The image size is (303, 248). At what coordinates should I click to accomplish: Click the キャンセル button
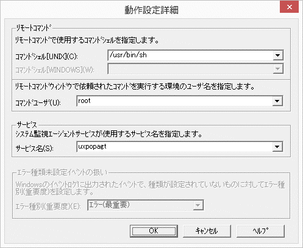click(207, 231)
